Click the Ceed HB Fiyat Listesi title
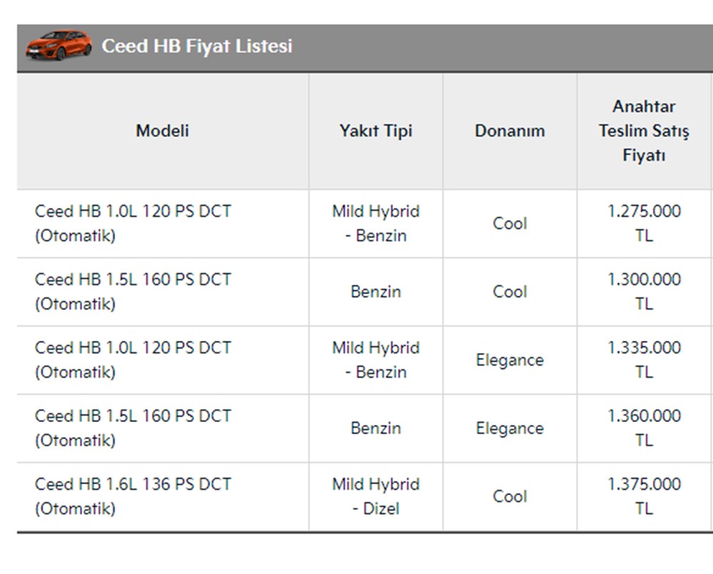This screenshot has width=713, height=574. [197, 46]
